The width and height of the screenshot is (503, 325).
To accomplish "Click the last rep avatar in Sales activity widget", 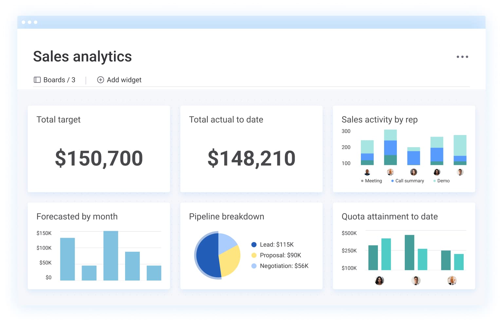I will [460, 172].
